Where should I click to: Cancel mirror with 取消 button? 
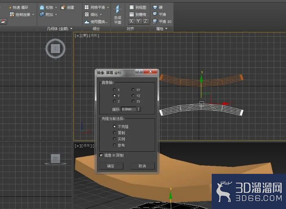pyautogui.click(x=143, y=166)
